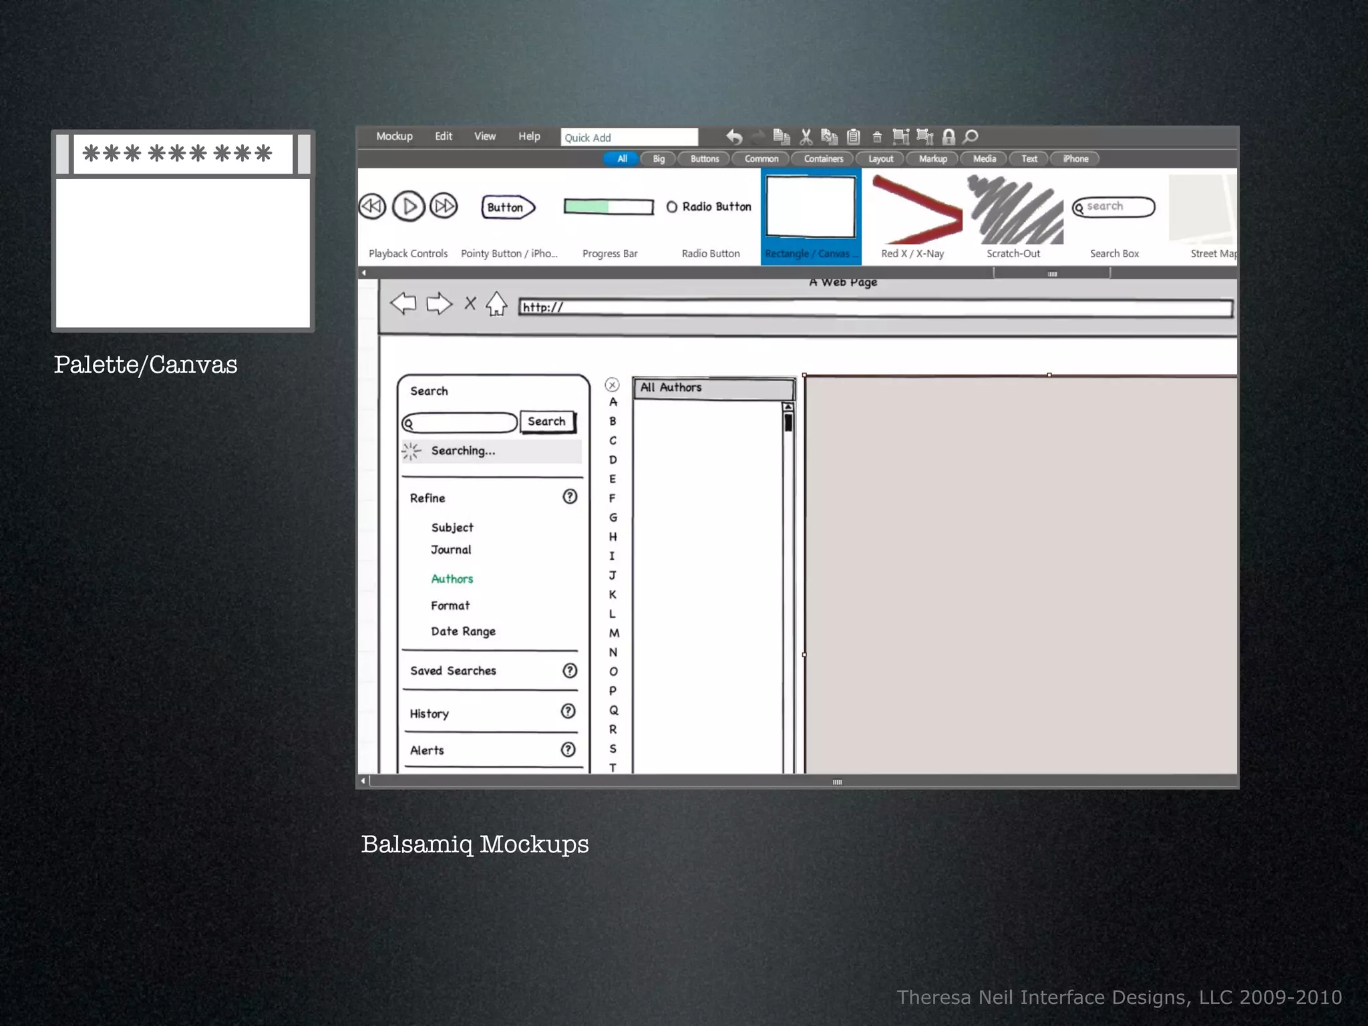
Task: Click the Journal refine option
Action: coord(451,550)
